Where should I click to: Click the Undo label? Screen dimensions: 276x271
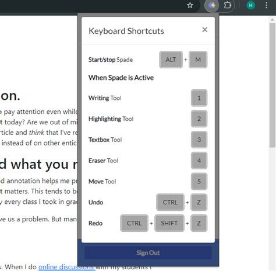point(96,203)
